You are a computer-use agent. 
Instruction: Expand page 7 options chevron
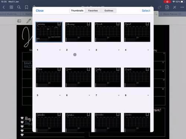pos(119,95)
